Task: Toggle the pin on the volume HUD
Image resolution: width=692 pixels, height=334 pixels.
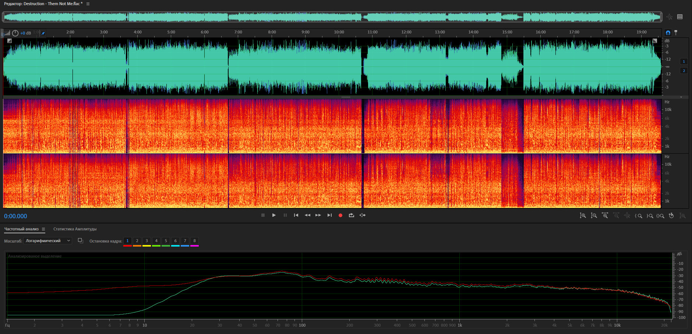Action: pyautogui.click(x=43, y=33)
